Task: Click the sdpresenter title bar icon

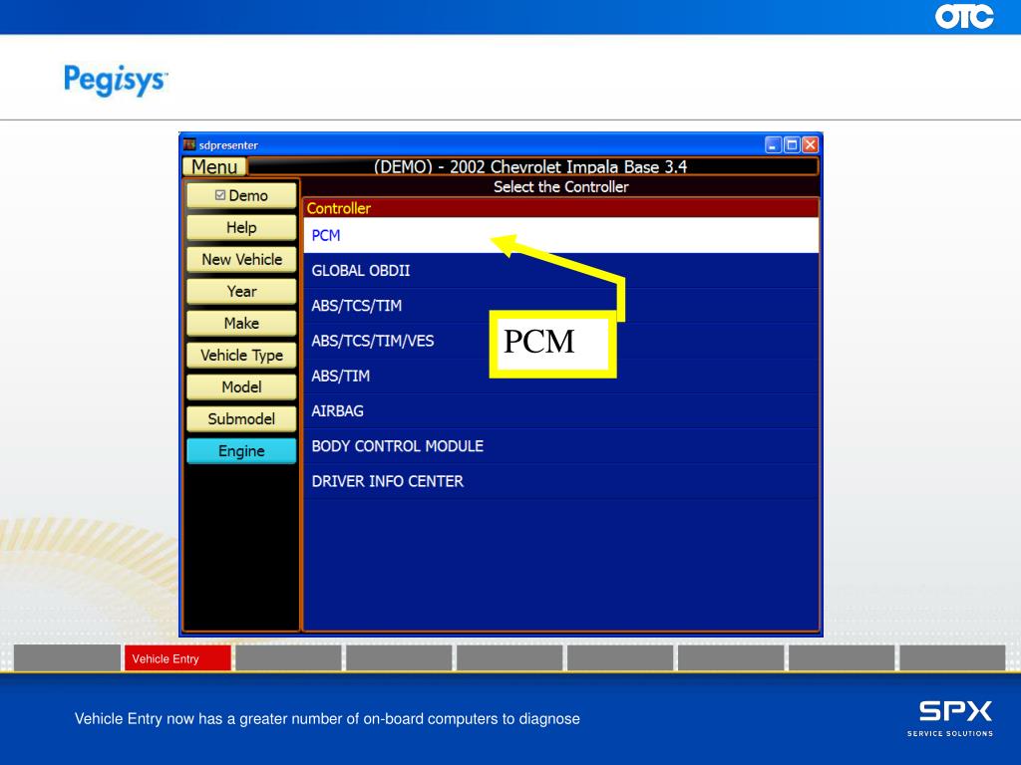Action: click(x=189, y=144)
